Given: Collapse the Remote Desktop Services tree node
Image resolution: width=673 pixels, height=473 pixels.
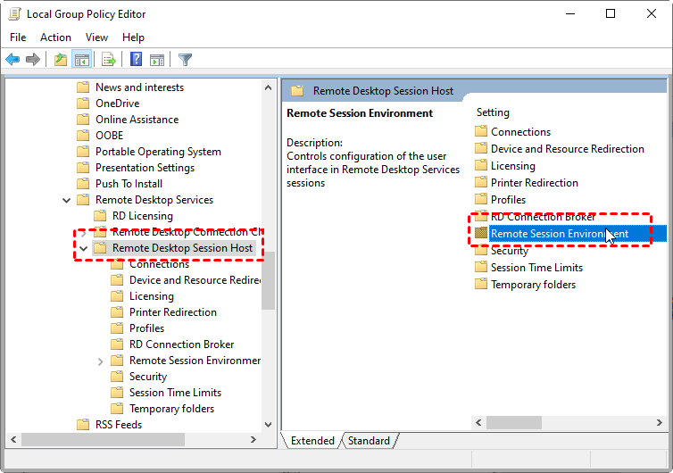Looking at the screenshot, I should [x=67, y=200].
